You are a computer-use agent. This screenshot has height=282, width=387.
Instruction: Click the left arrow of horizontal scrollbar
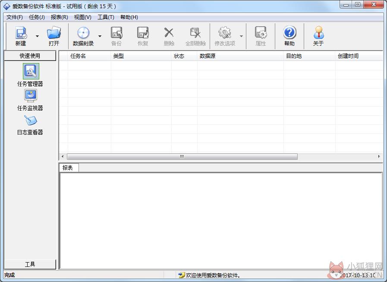[63, 156]
